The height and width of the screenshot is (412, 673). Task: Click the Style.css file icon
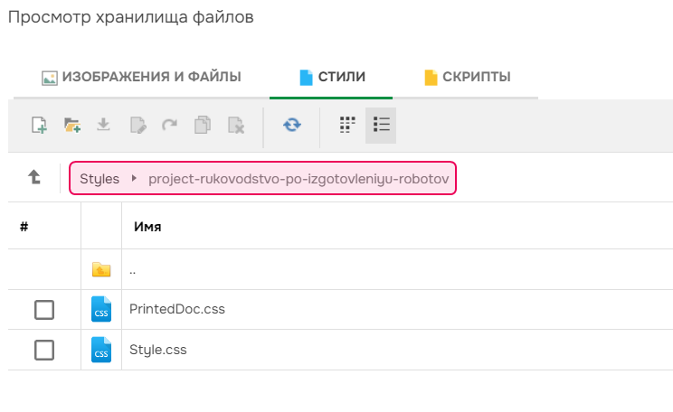(101, 350)
